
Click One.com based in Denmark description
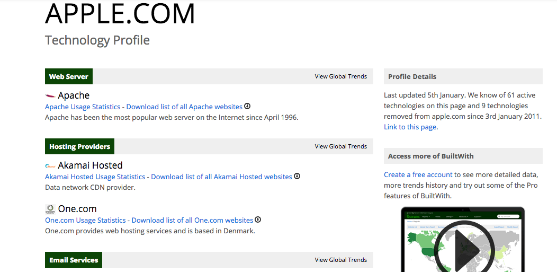click(150, 231)
